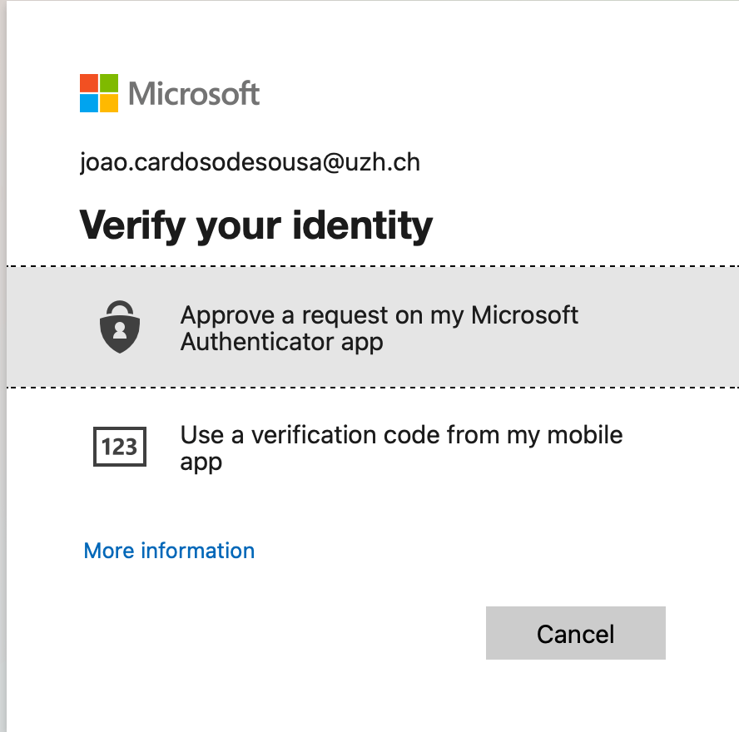Screen dimensions: 739x732
Task: Select the yellow square of Microsoft logo
Action: [109, 103]
